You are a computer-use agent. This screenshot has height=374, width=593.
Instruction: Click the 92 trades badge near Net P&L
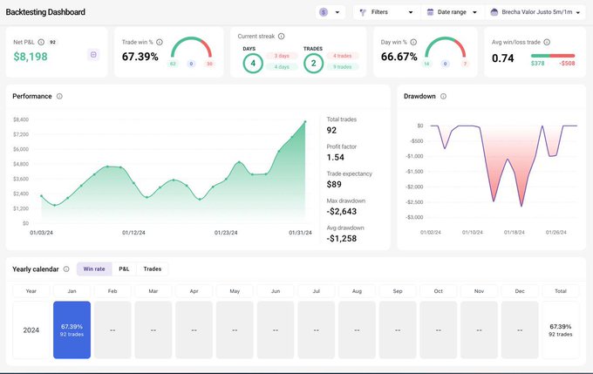coord(52,42)
